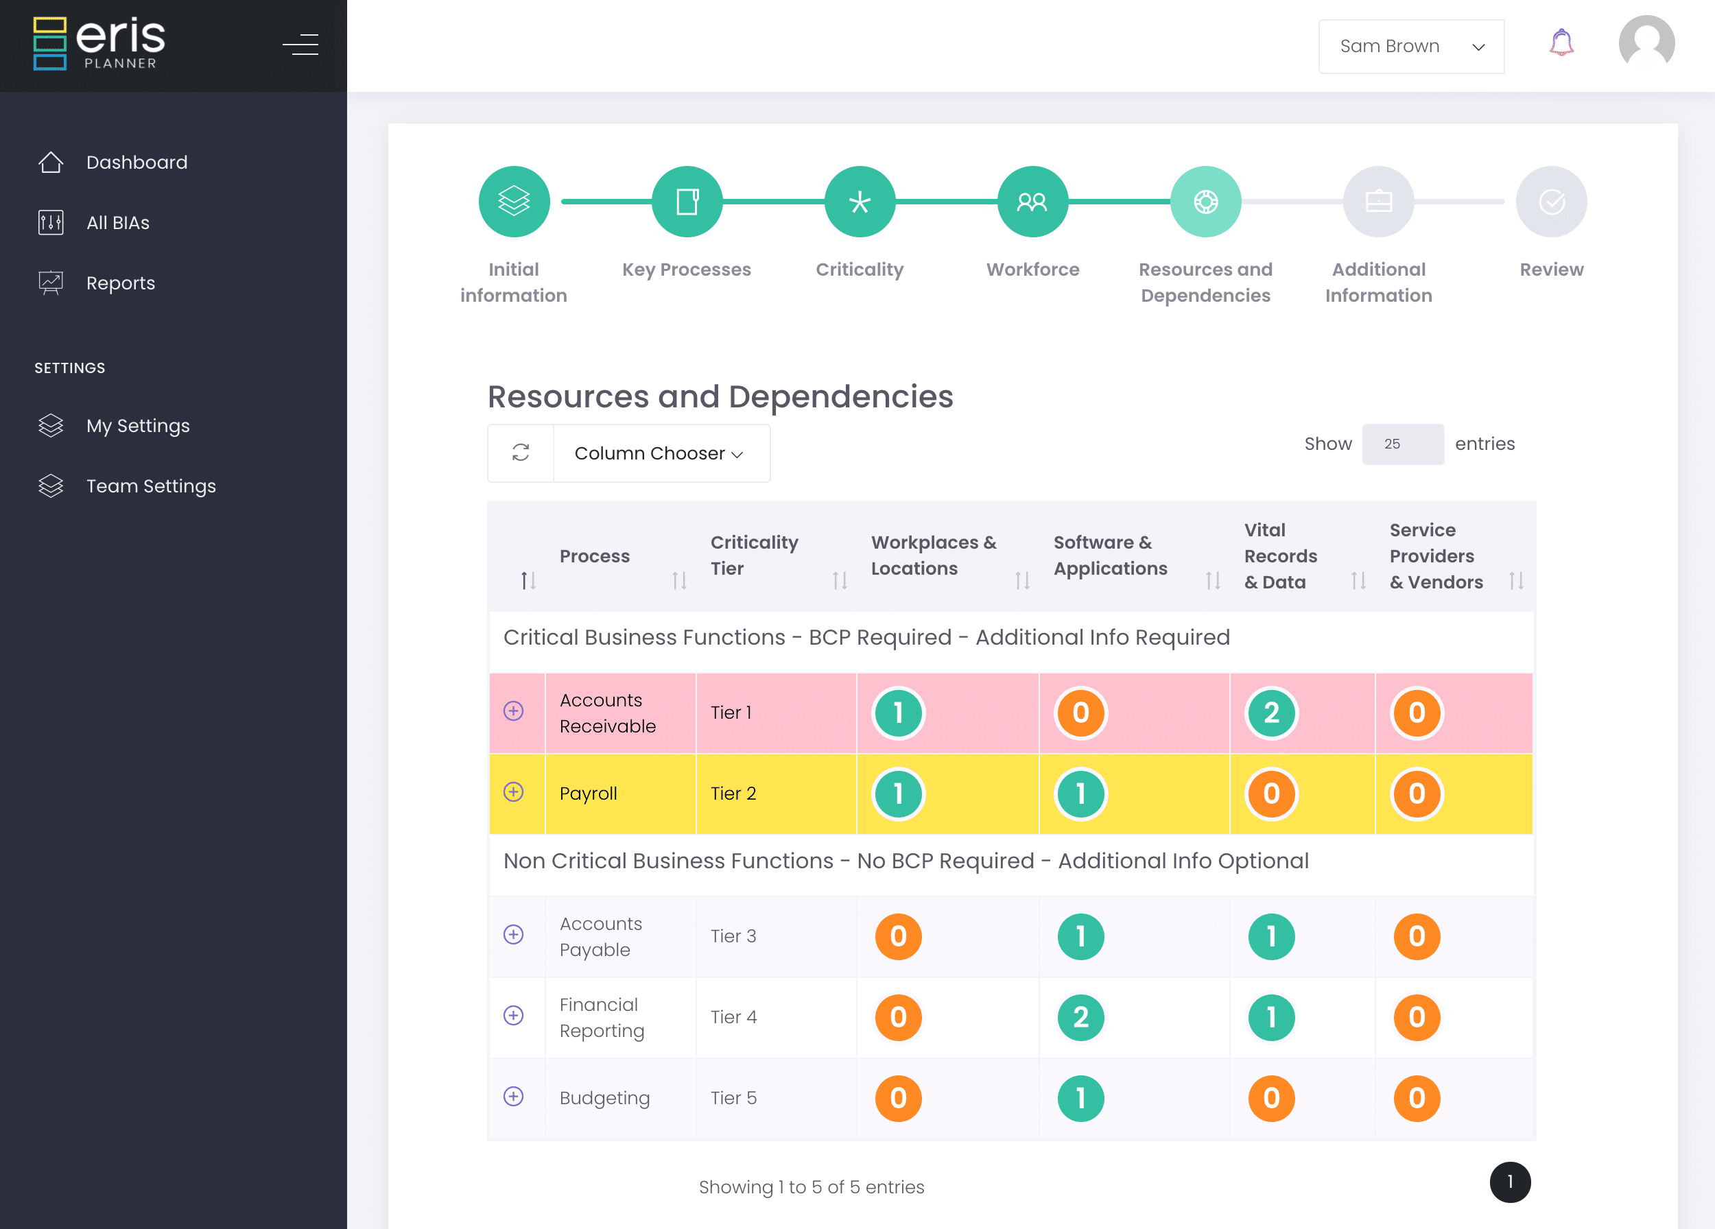The height and width of the screenshot is (1229, 1715).
Task: Open the Column Chooser dropdown
Action: tap(661, 453)
